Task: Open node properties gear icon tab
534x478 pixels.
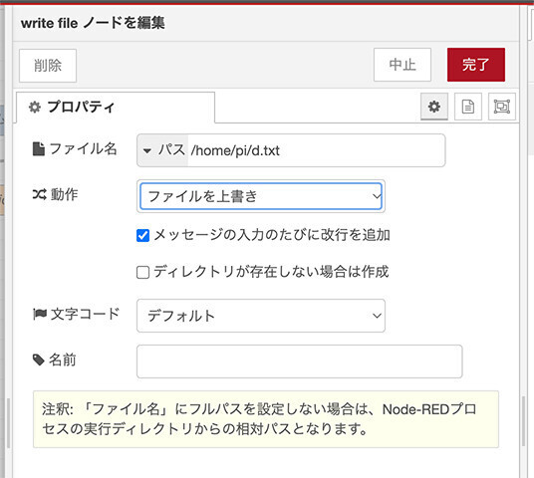Action: [434, 107]
